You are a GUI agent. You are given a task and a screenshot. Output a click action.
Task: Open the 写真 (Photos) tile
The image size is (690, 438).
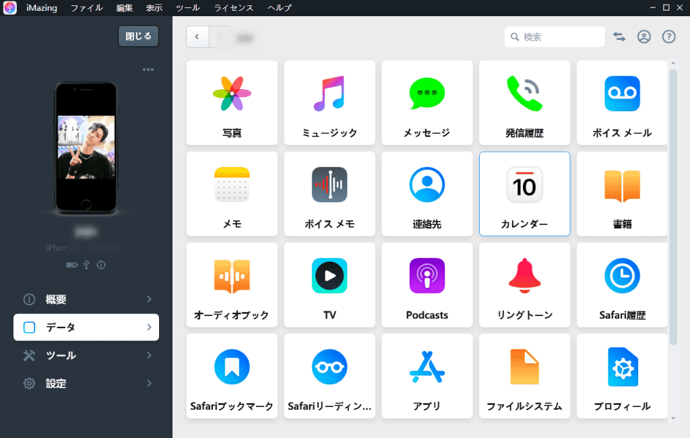pyautogui.click(x=232, y=102)
